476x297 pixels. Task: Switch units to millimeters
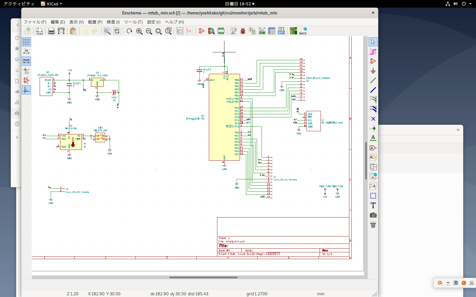coord(26,61)
